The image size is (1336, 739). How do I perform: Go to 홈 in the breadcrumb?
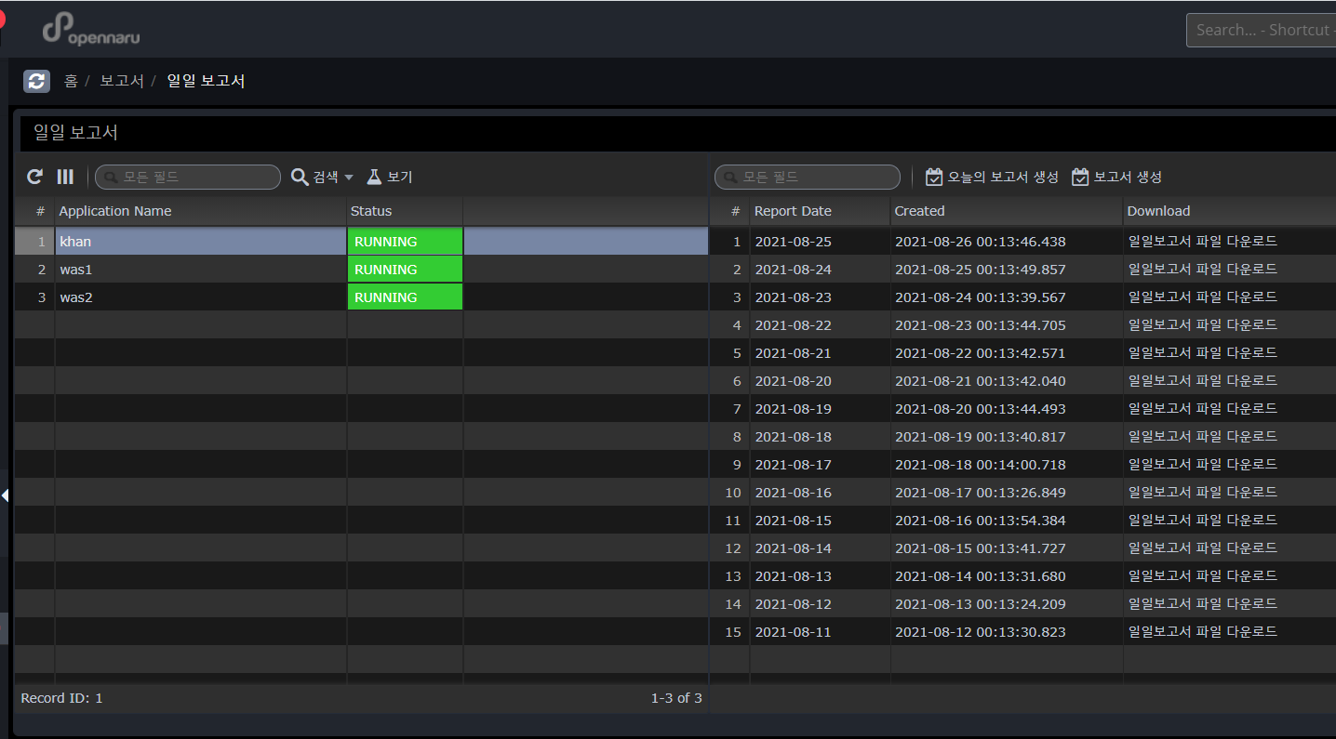(x=71, y=81)
